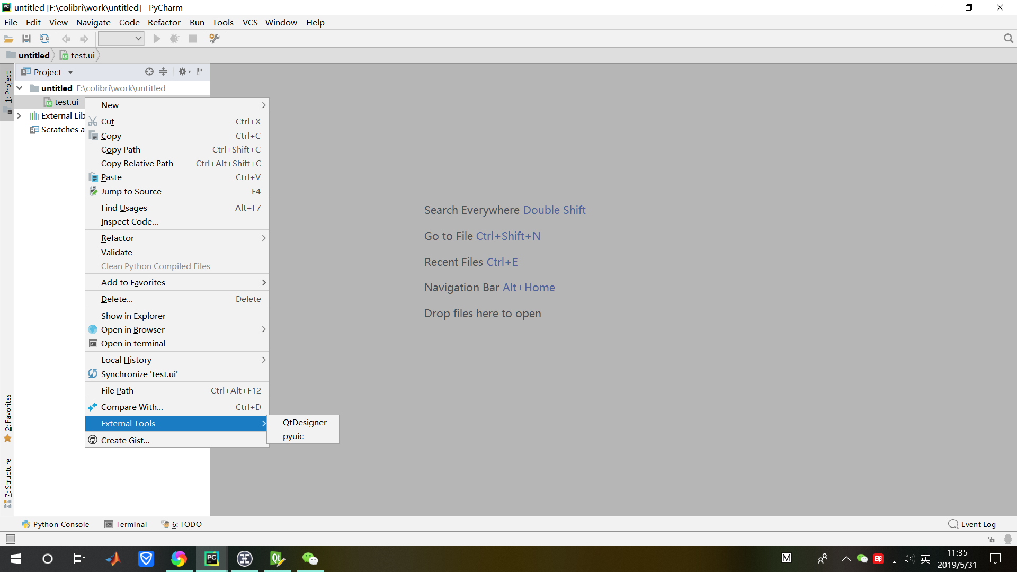Click the Search Everywhere magnifier icon
Screen dimensions: 1017x572
click(x=1008, y=39)
